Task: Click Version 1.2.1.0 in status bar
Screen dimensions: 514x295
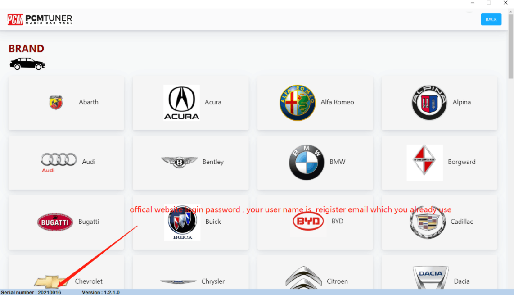Action: pos(101,292)
